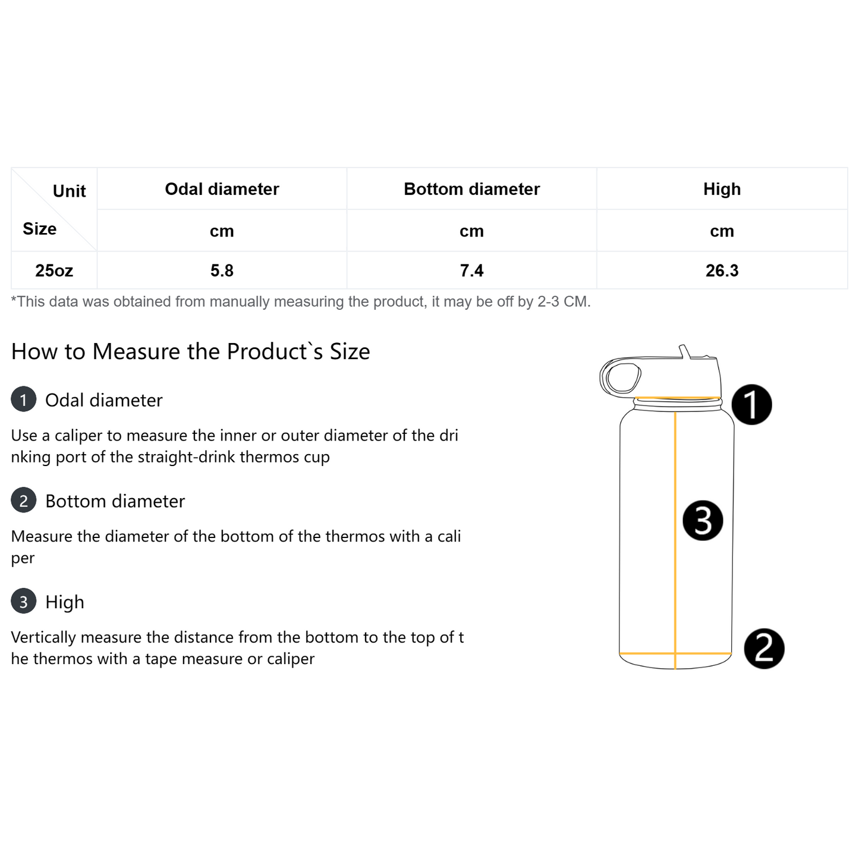Click the orange bottom diameter line on the bottle
The image size is (859, 859).
[648, 654]
